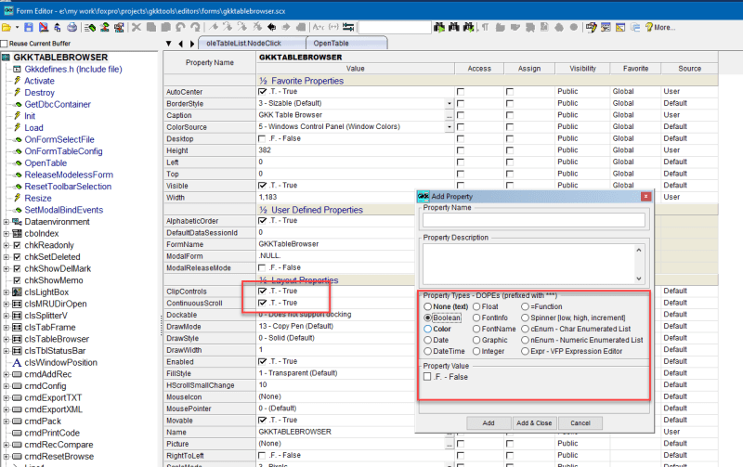This screenshot has height=467, width=743.
Task: Select the Boolean property type radio
Action: (x=428, y=318)
